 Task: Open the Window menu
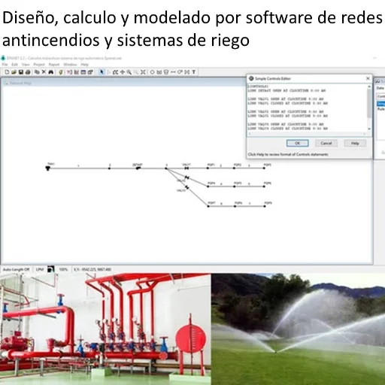70,65
